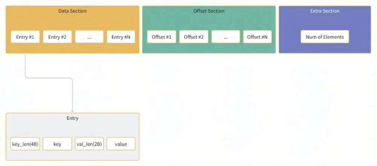This screenshot has width=377, height=166.
Task: Select the key_len(4B) field box
Action: pos(25,144)
